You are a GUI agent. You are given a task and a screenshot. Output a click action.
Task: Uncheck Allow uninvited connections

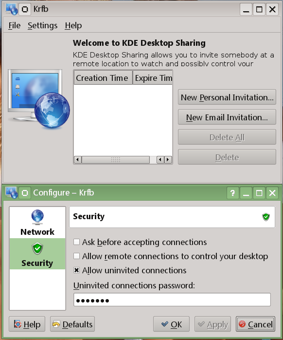[76, 270]
